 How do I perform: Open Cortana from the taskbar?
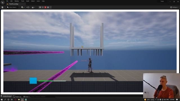pos(8,100)
